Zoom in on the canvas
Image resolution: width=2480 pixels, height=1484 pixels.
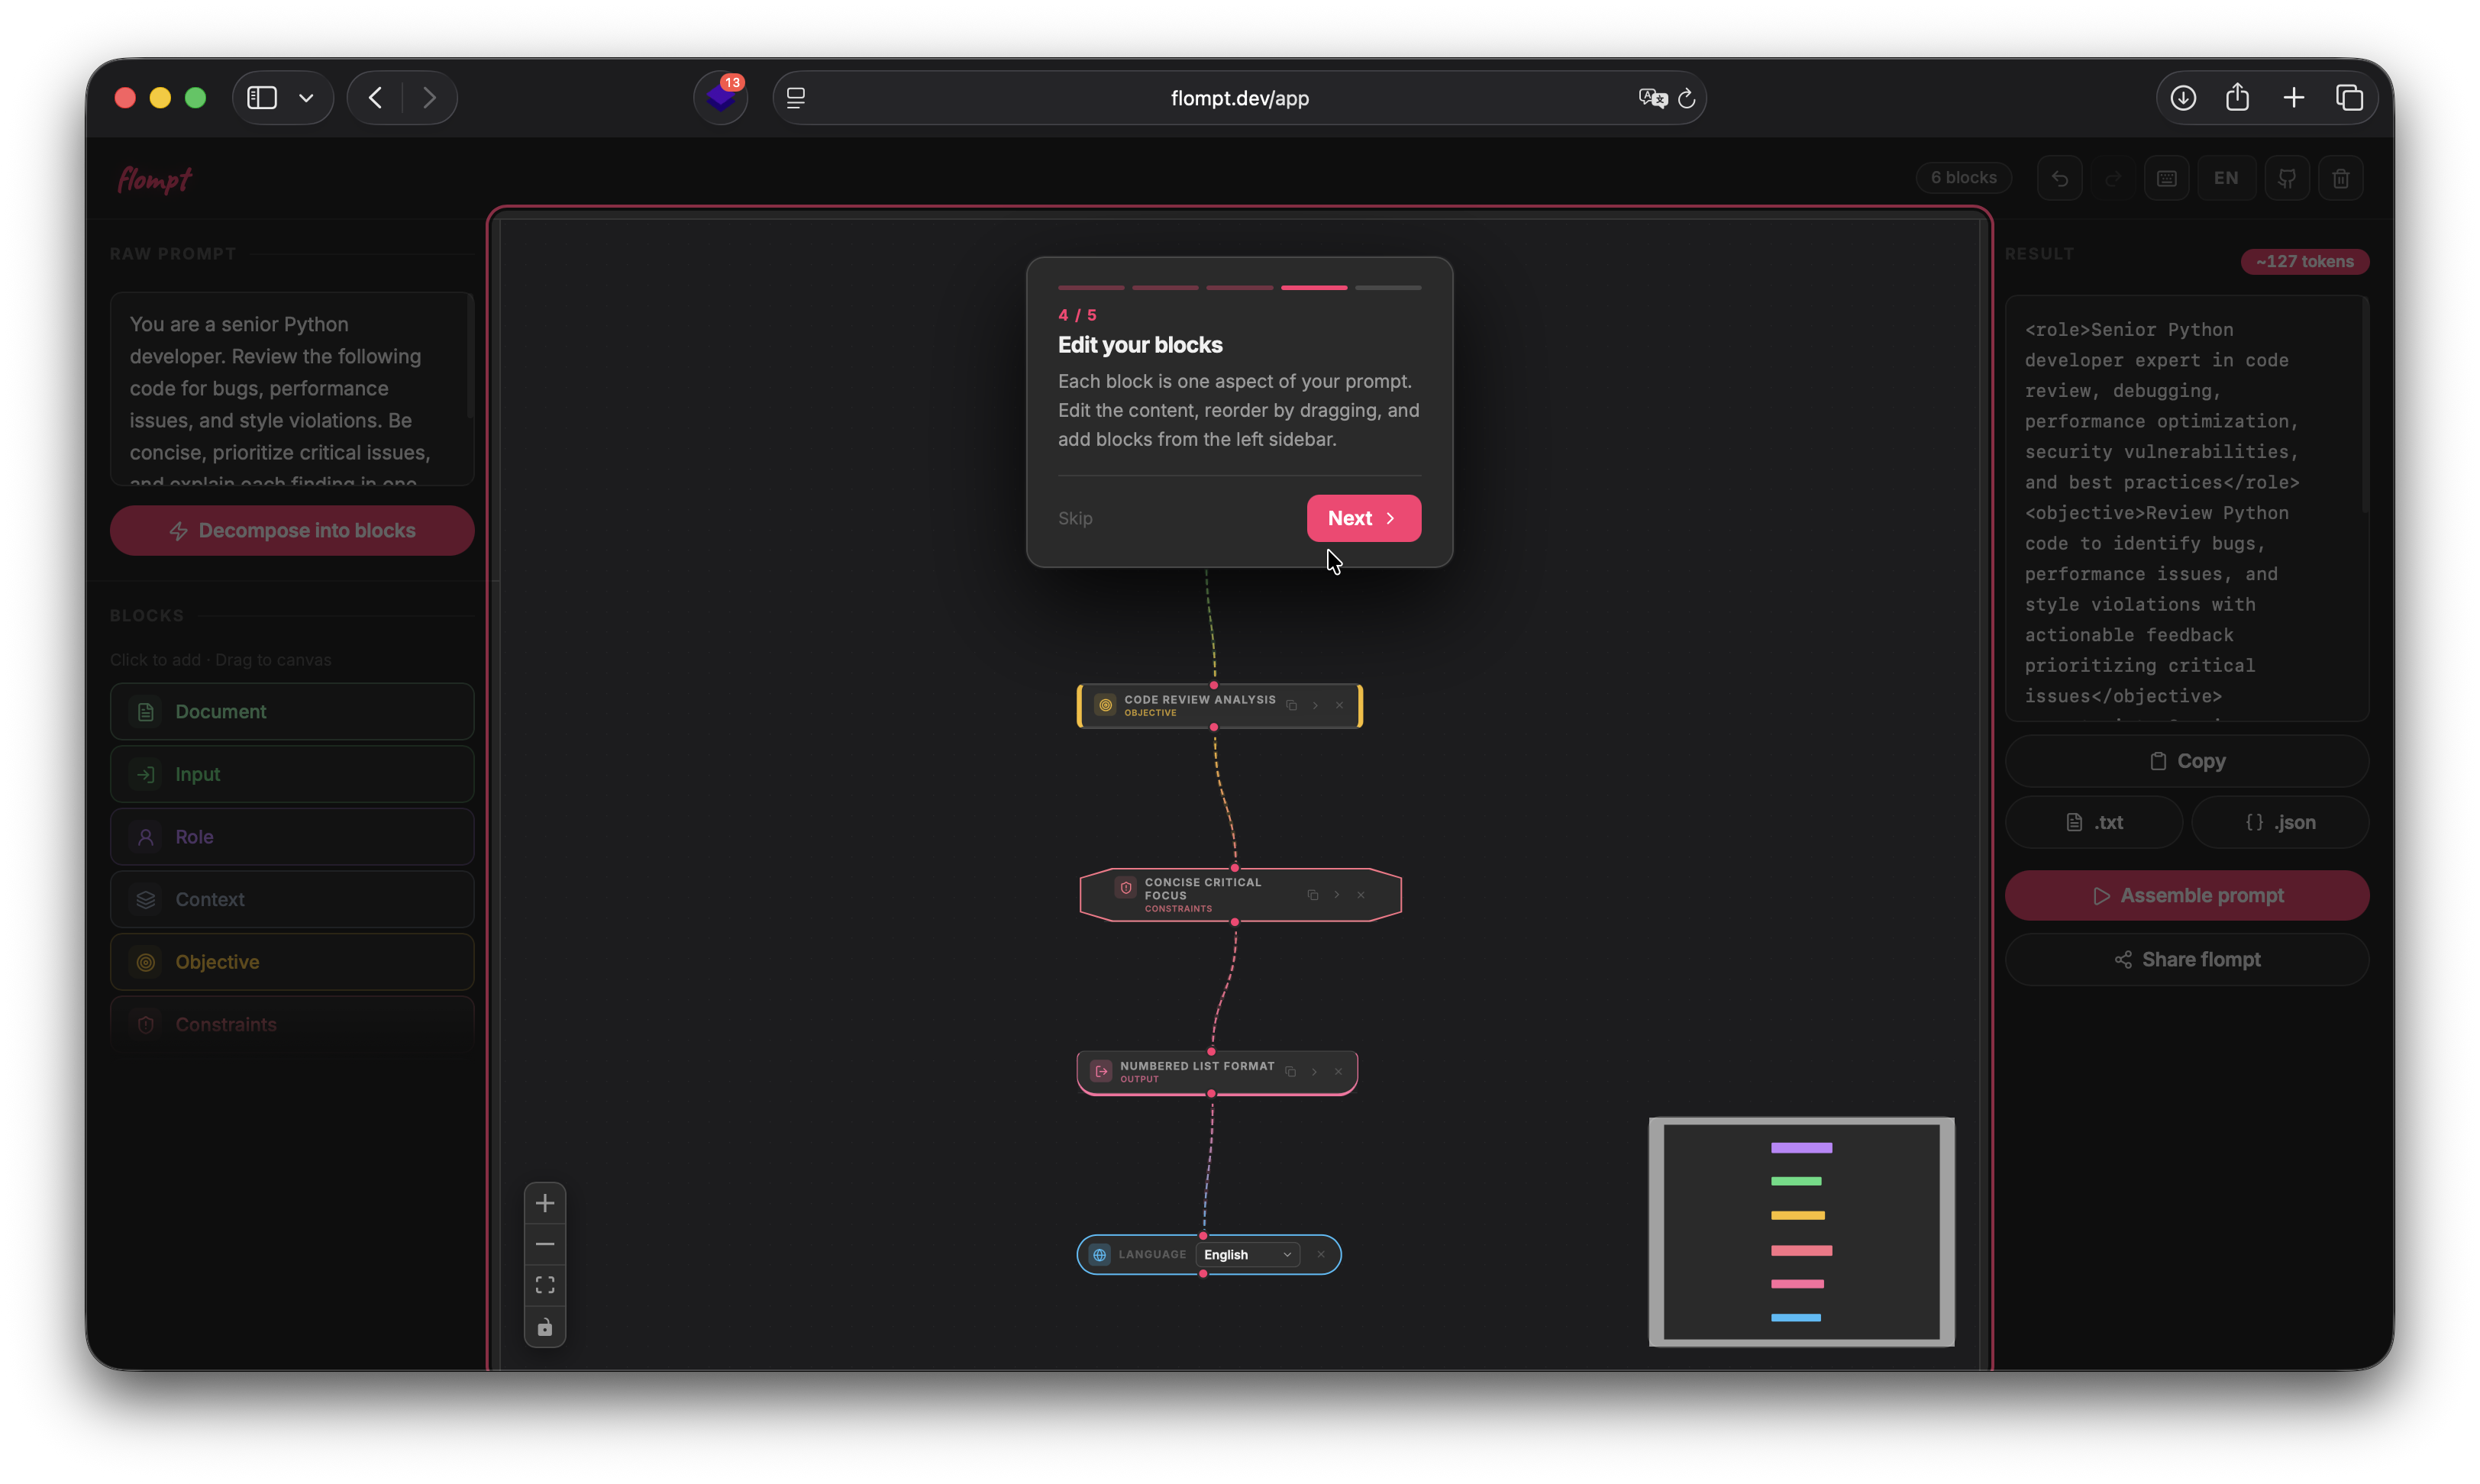click(545, 1203)
